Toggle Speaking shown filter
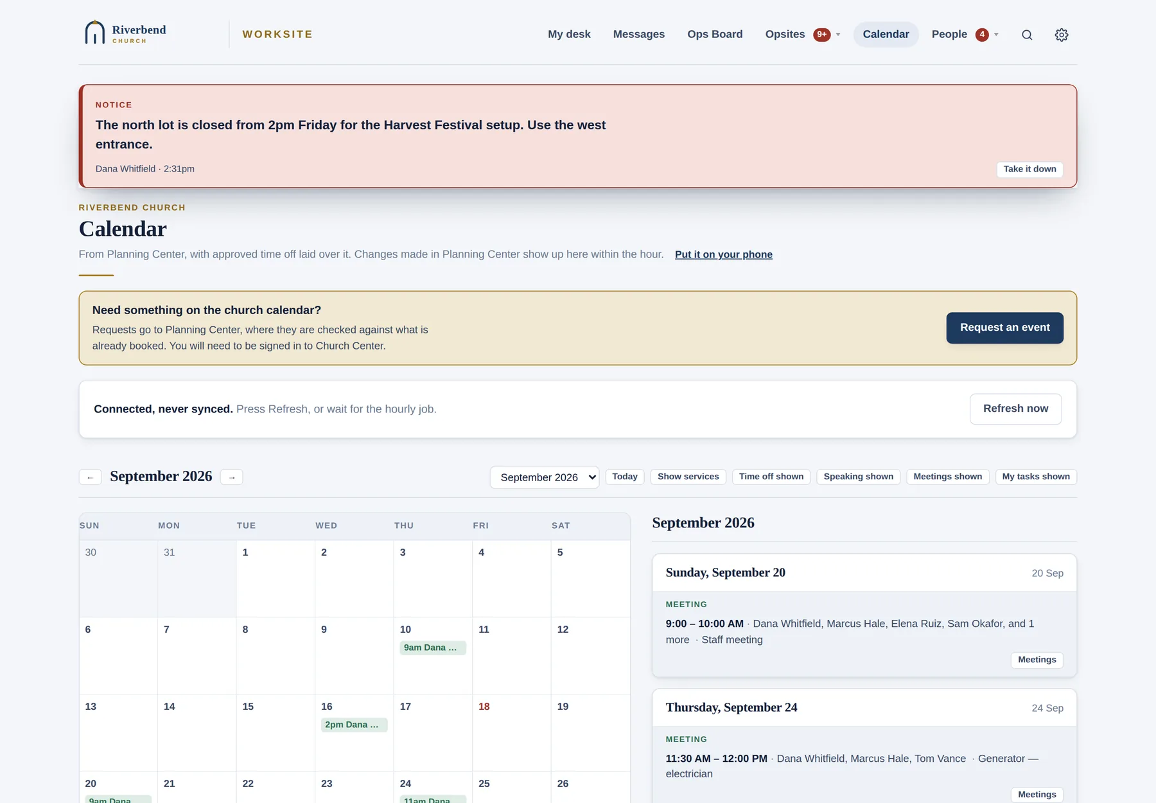This screenshot has height=803, width=1156. [859, 477]
